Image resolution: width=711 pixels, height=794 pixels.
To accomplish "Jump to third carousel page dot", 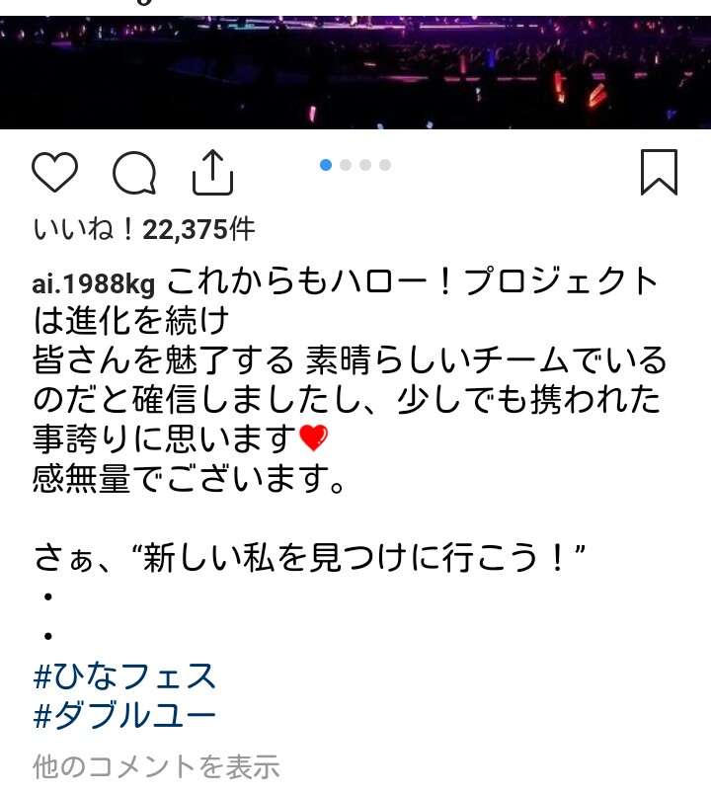I will pos(365,165).
